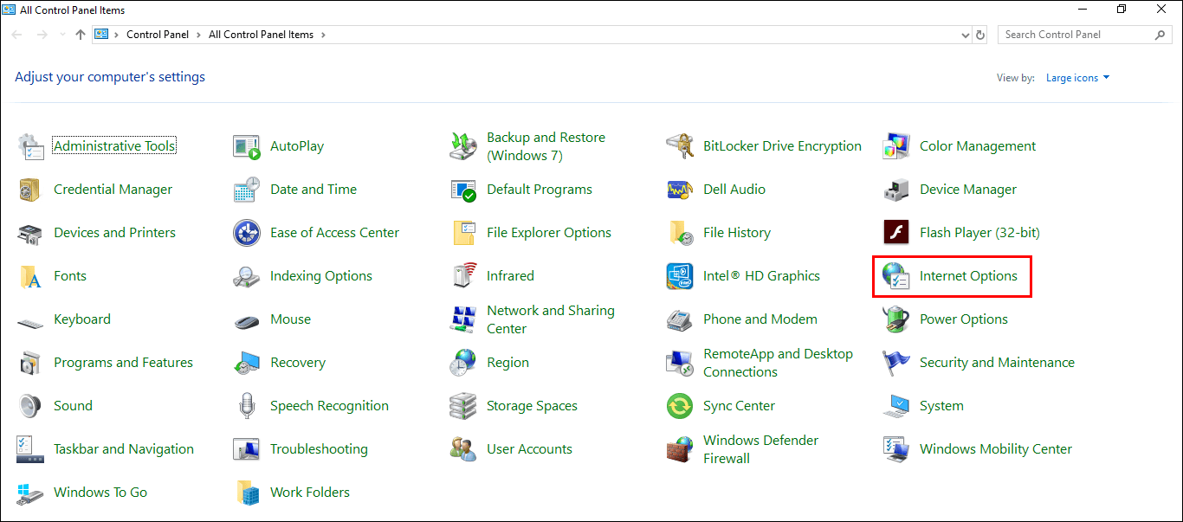Click the Taskbar and Navigation link
1183x522 pixels.
coord(124,449)
